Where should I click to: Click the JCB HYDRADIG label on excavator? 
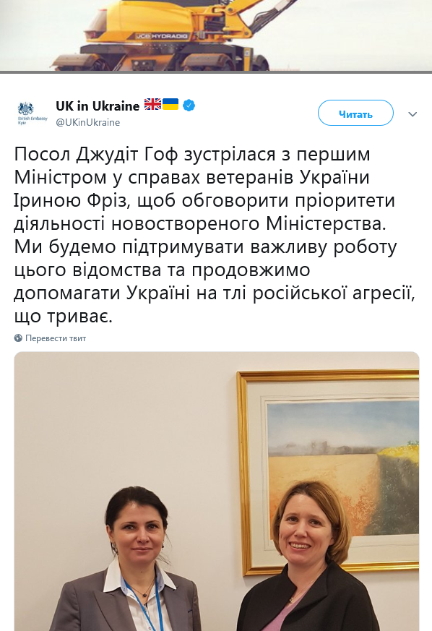(163, 37)
